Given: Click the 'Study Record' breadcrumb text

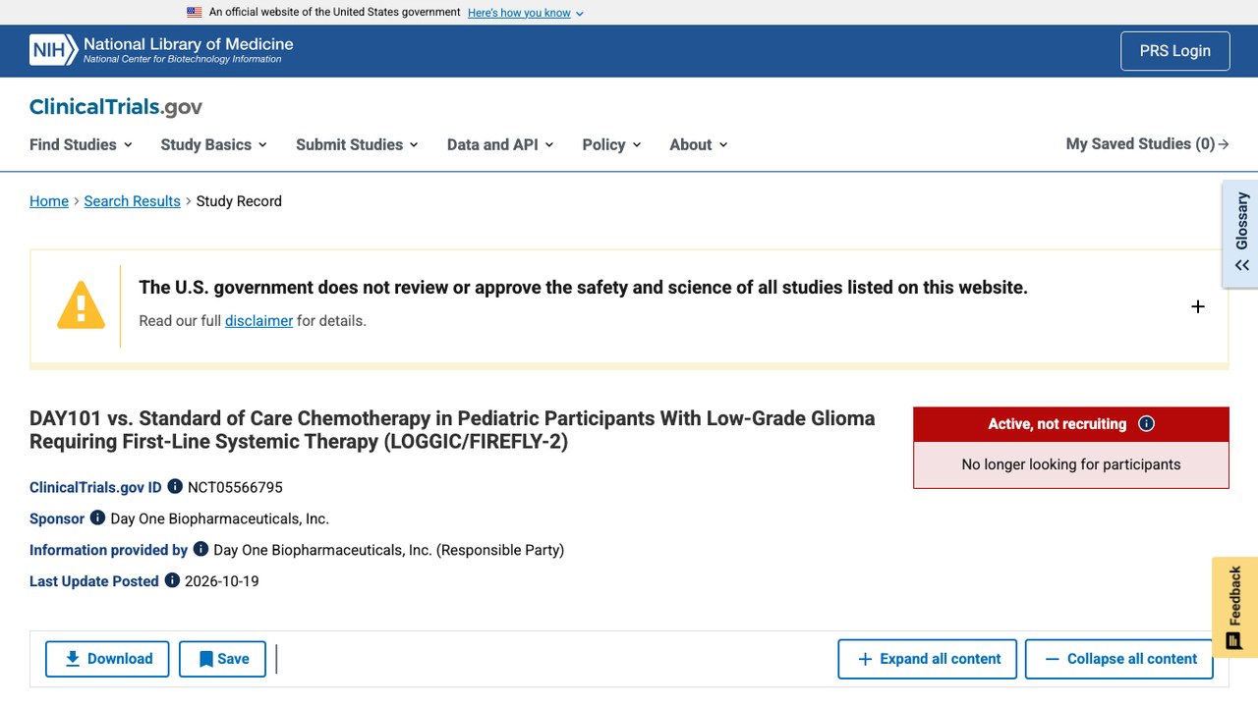Looking at the screenshot, I should pos(239,201).
